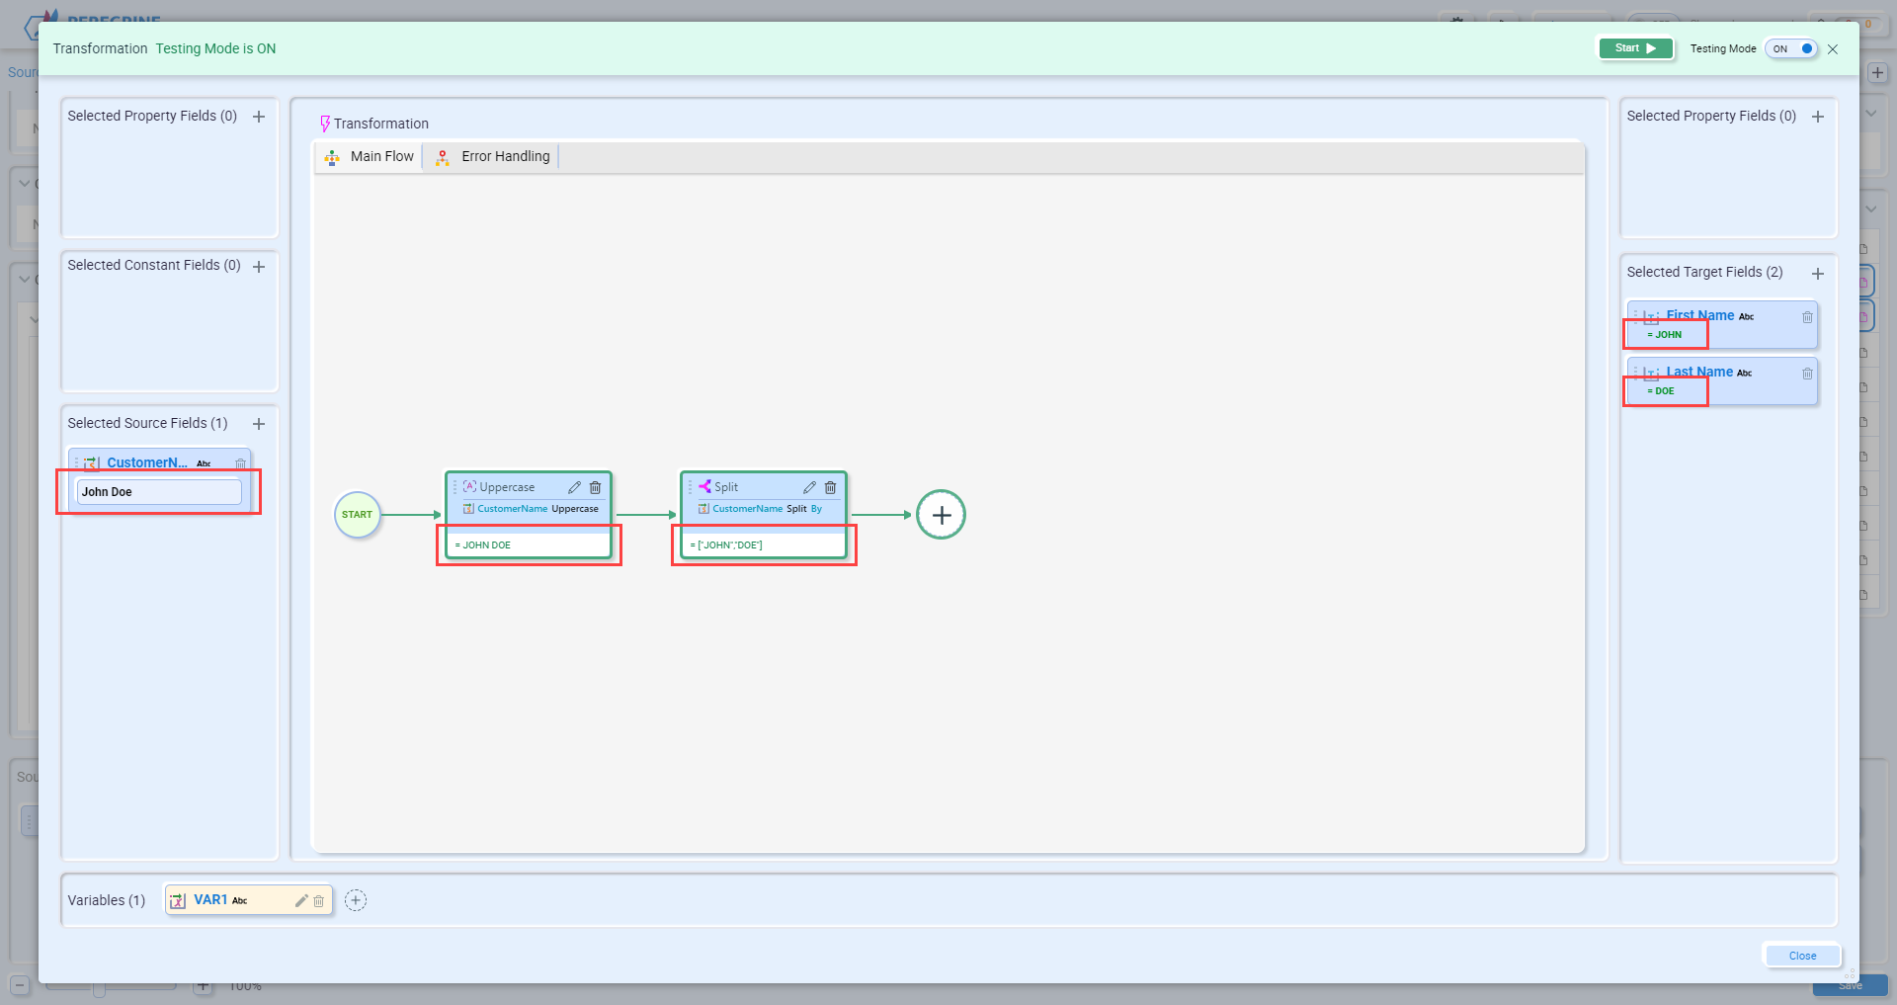Image resolution: width=1897 pixels, height=1005 pixels.
Task: Click the Start button to run transformation
Action: (x=1635, y=48)
